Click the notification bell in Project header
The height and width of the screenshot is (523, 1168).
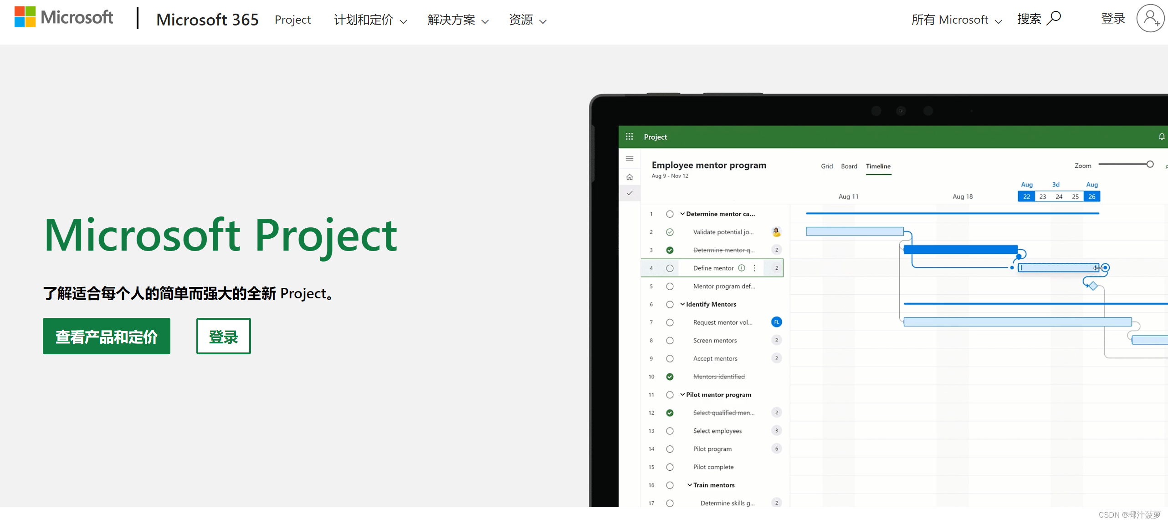1162,136
